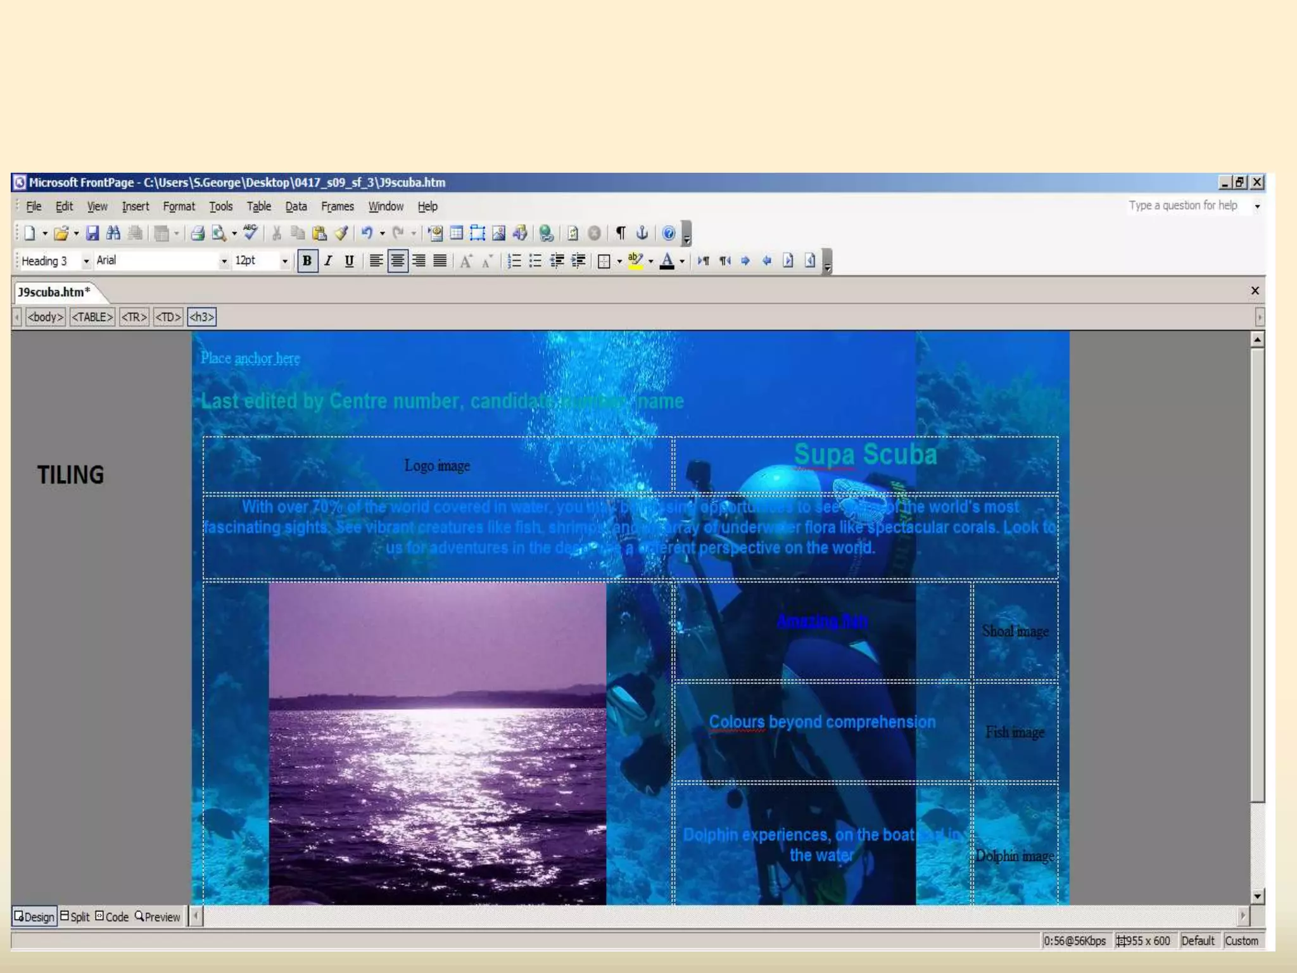Click the Save icon
The width and height of the screenshot is (1297, 973).
[92, 233]
